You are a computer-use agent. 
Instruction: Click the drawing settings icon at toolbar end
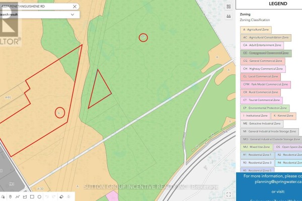click(69, 196)
